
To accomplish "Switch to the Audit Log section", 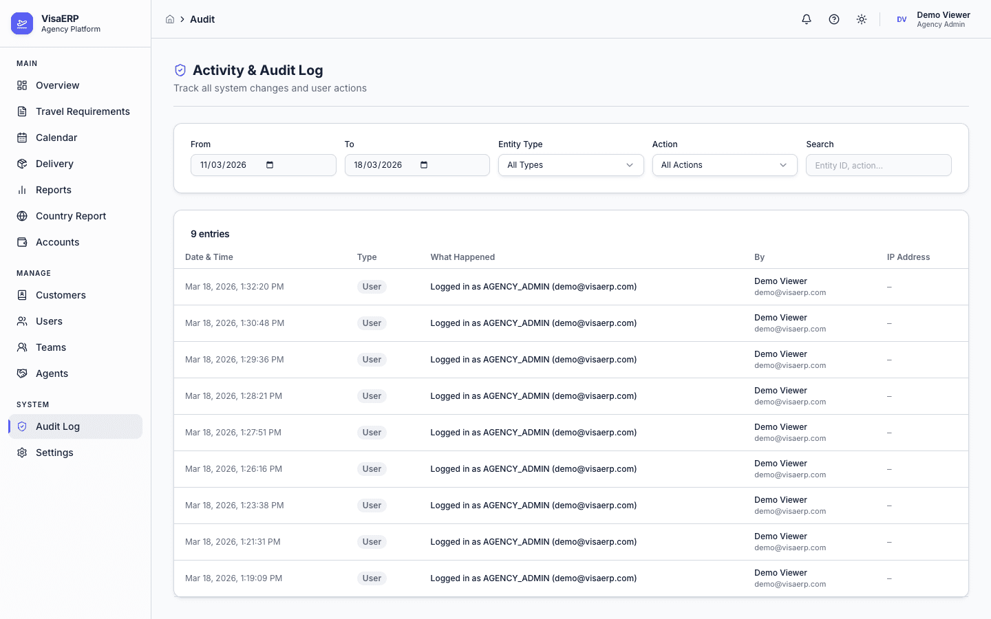I will click(x=57, y=426).
